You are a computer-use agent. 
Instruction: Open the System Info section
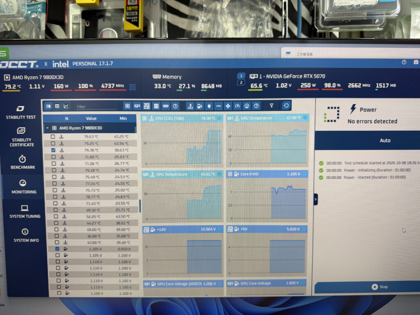click(26, 235)
